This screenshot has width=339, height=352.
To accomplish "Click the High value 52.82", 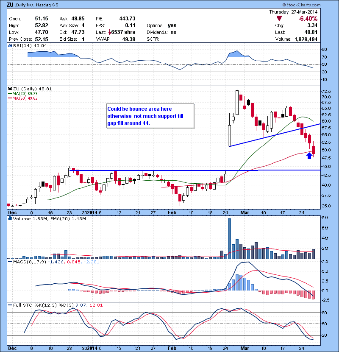I will [42, 25].
